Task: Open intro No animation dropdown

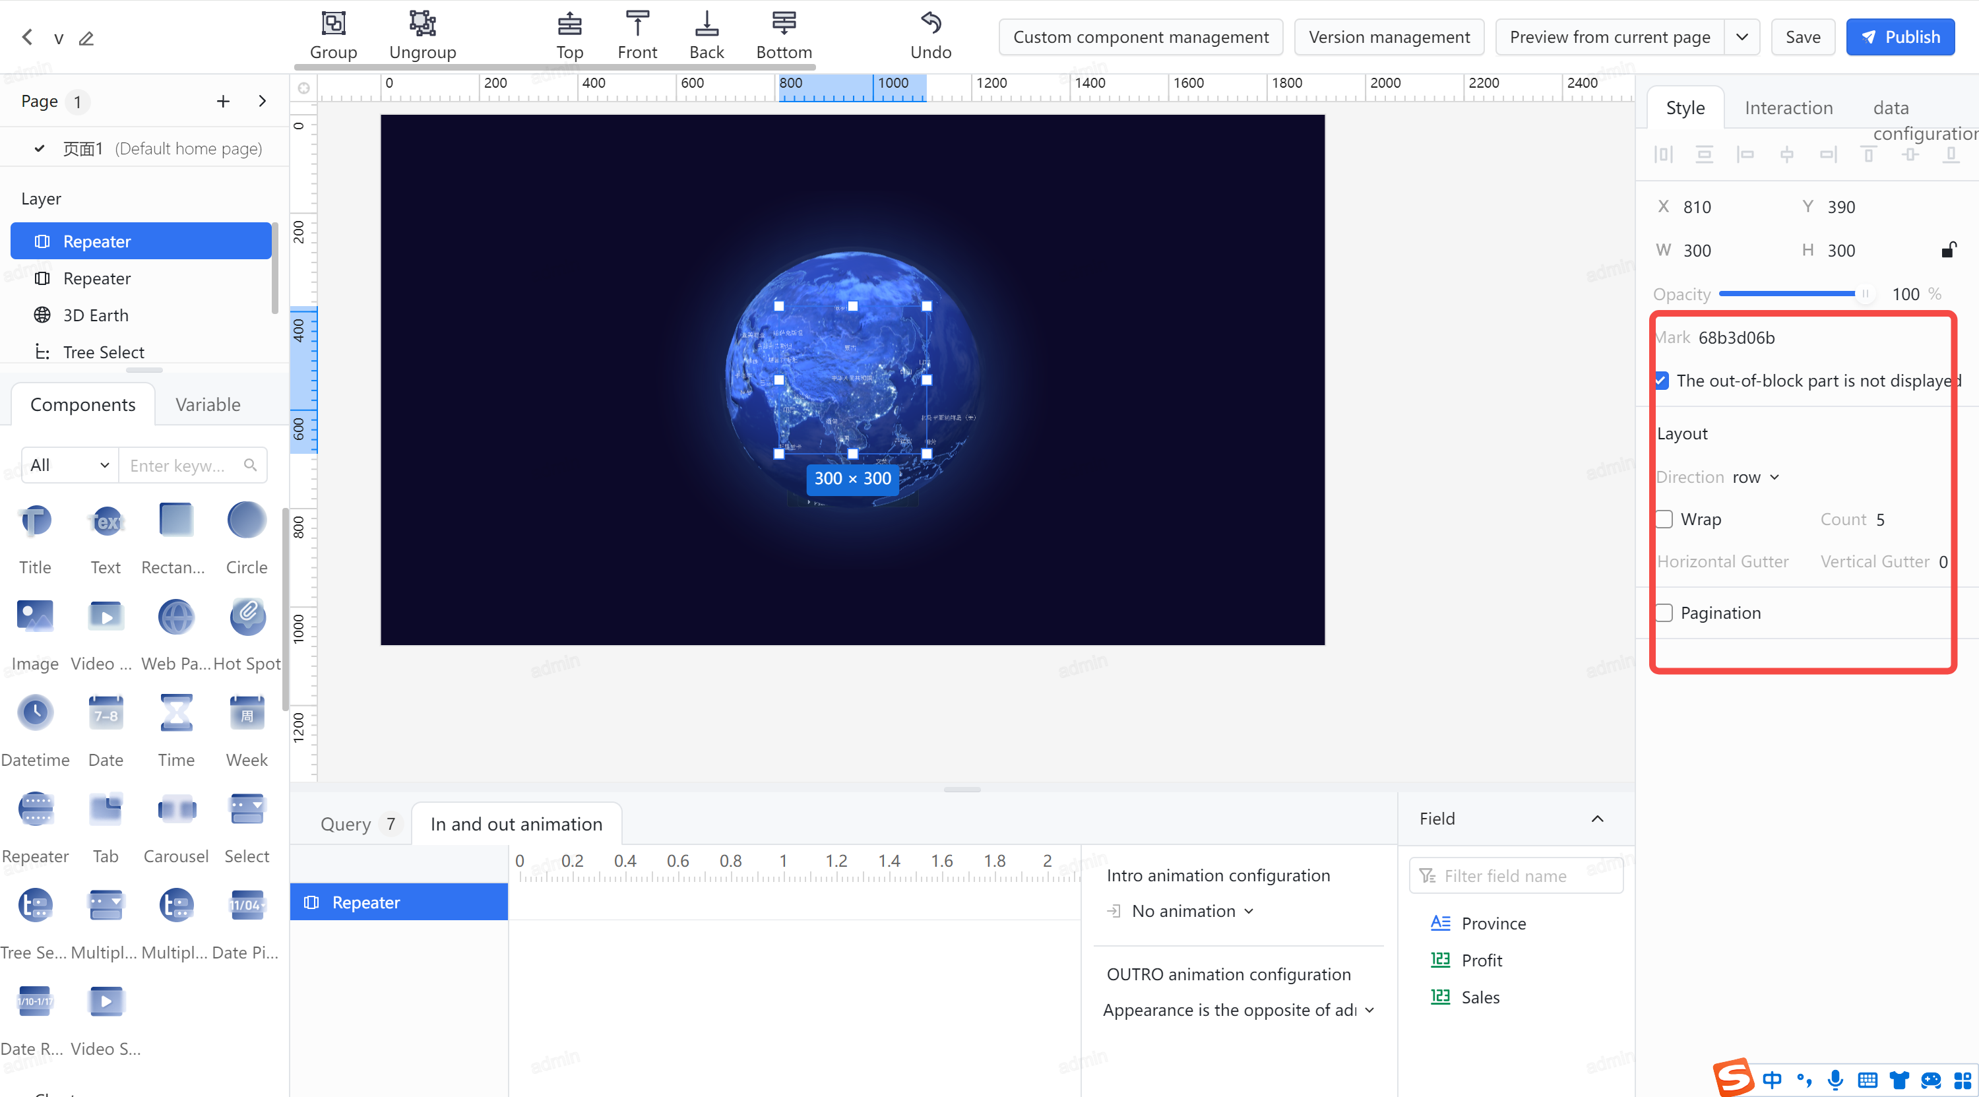Action: pos(1192,911)
